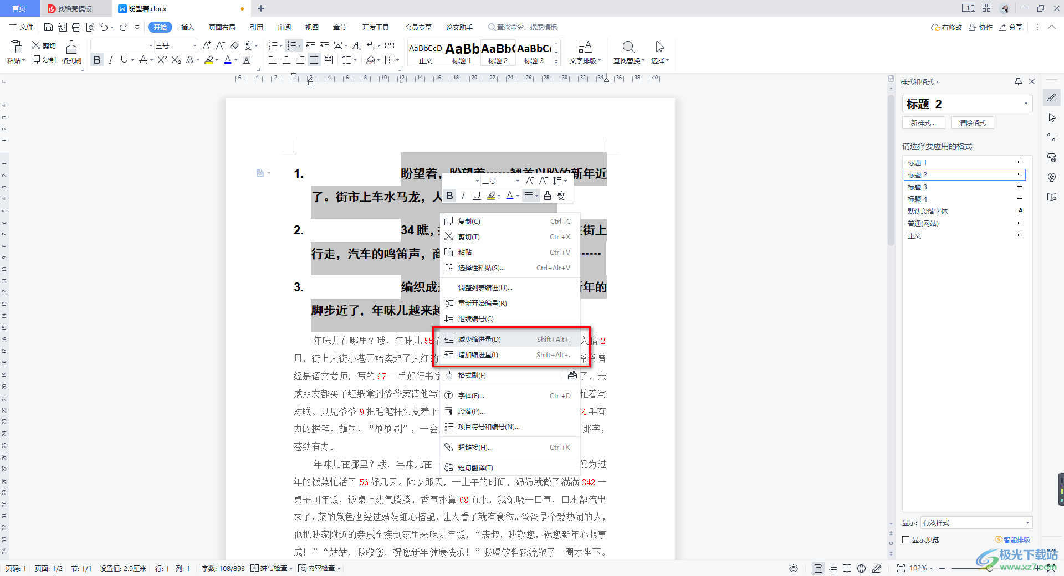The height and width of the screenshot is (576, 1064).
Task: Increase font size with the ribbon A+ icon
Action: (x=207, y=45)
